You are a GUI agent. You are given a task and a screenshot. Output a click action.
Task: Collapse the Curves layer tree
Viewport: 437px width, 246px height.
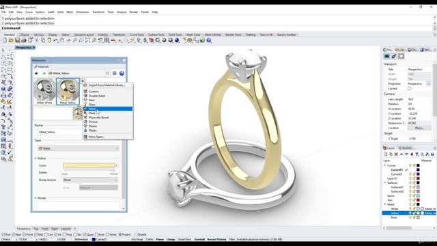(385, 165)
